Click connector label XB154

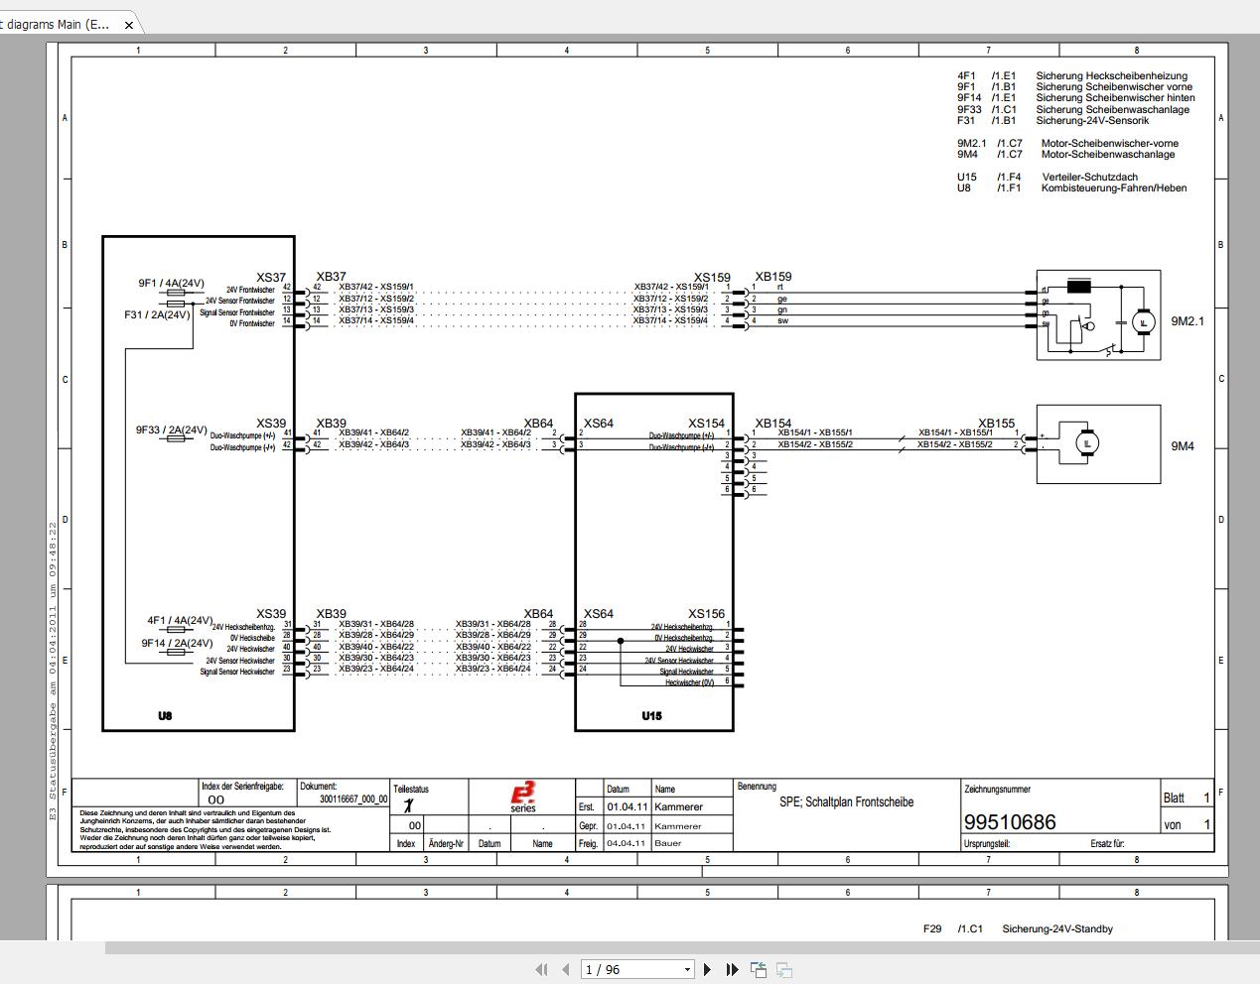coord(773,424)
